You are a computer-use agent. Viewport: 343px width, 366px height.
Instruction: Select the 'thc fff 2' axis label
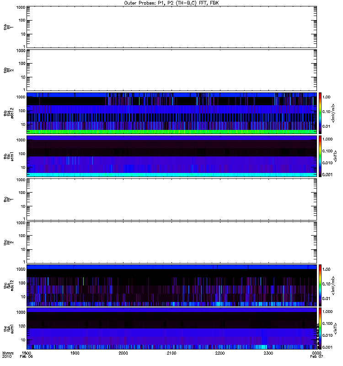[x=8, y=242]
